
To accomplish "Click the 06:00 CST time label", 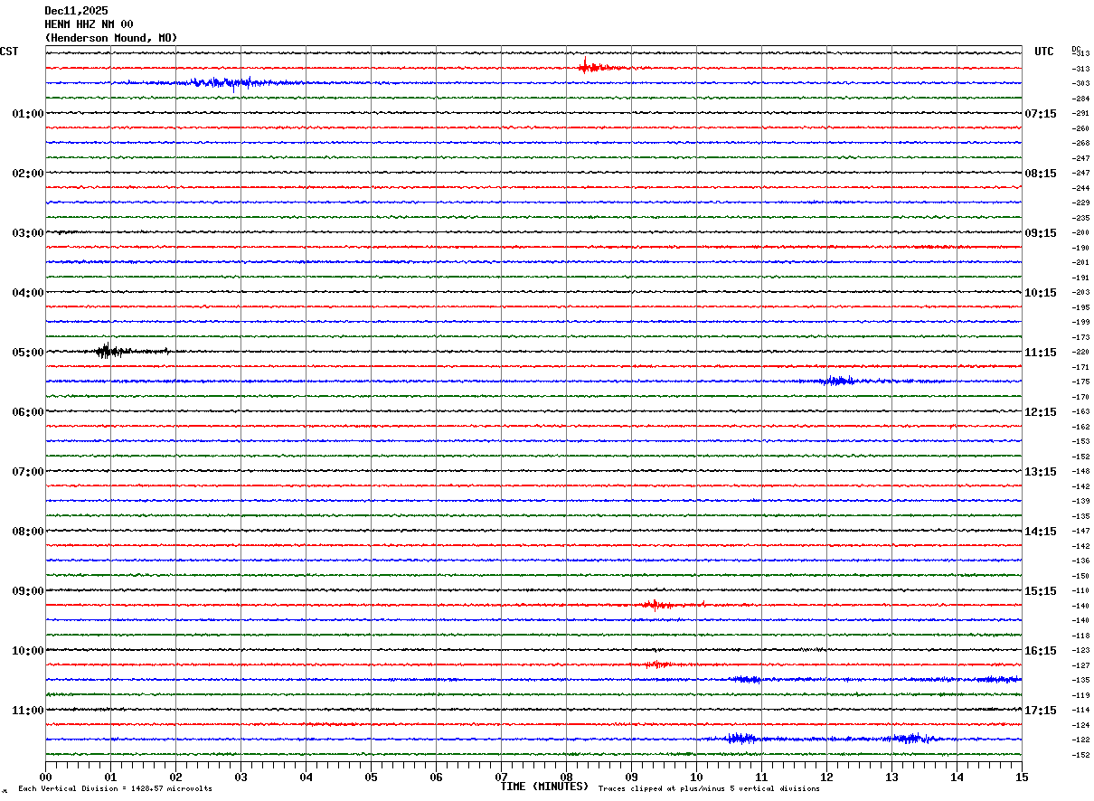I will (27, 411).
